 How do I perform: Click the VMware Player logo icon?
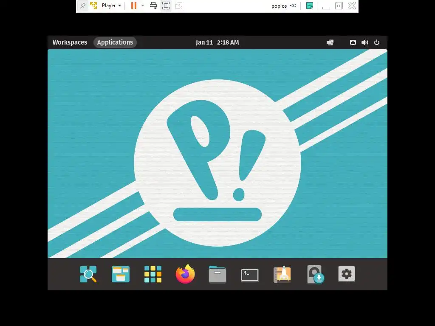(x=94, y=6)
